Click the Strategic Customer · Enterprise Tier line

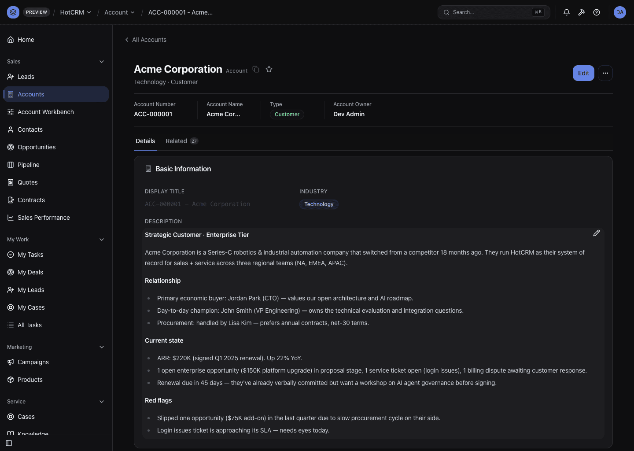[x=197, y=235]
